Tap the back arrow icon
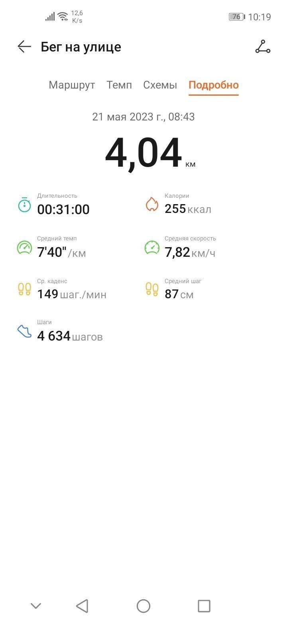Image resolution: width=287 pixels, height=622 pixels. (x=24, y=47)
